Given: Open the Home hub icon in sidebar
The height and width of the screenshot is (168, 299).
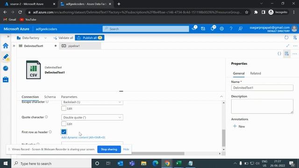Looking at the screenshot, I should 6,46.
